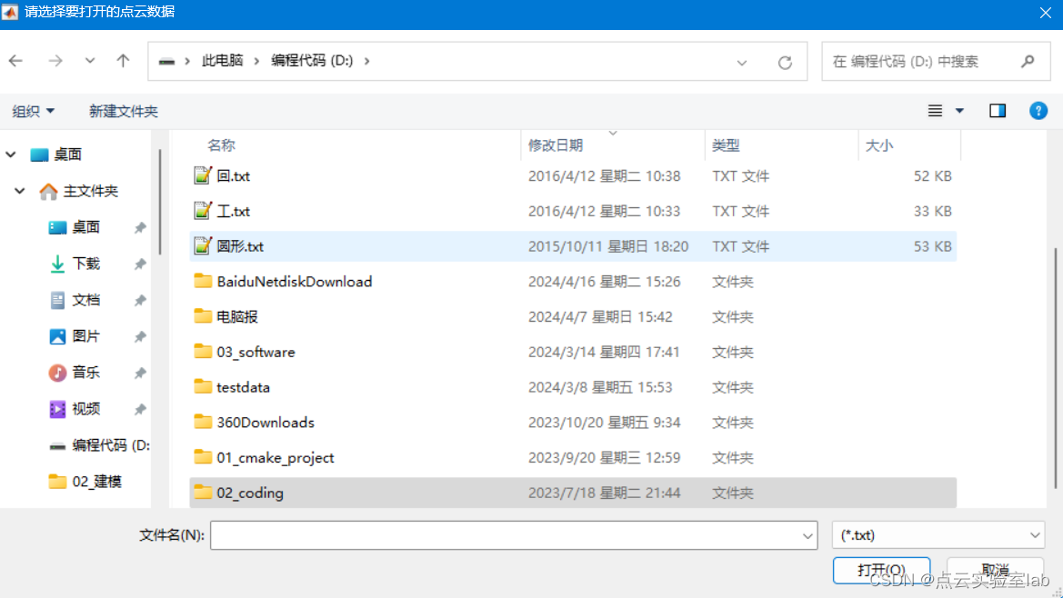Image resolution: width=1063 pixels, height=598 pixels.
Task: Click the back navigation arrow
Action: click(x=15, y=60)
